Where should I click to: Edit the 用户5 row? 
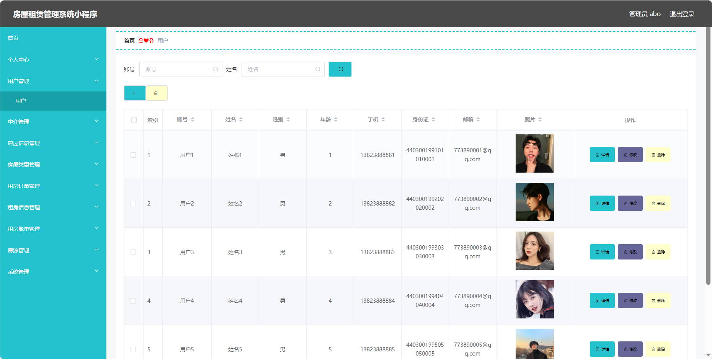(630, 349)
